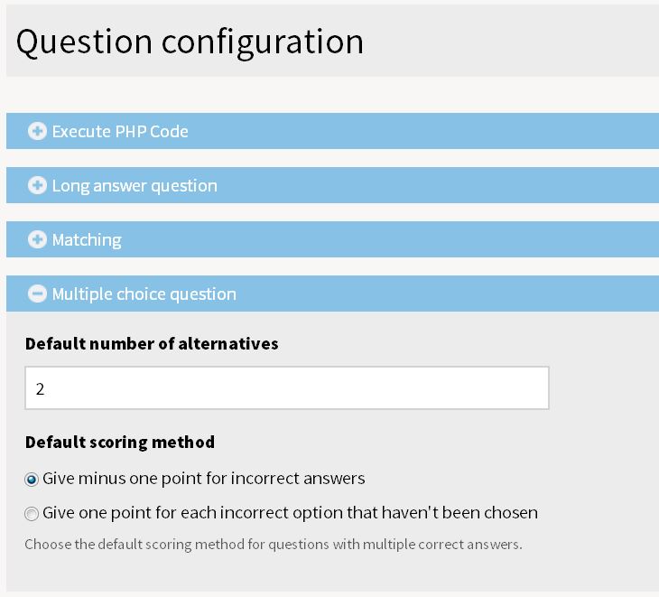This screenshot has height=597, width=659.
Task: Expand the Matching panel header
Action: click(x=332, y=239)
